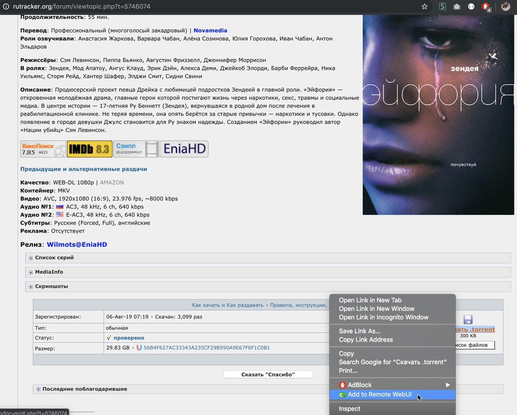Open the green S browser extension

point(442,6)
